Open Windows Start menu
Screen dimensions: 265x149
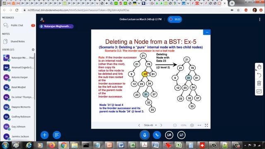pyautogui.click(x=5, y=145)
